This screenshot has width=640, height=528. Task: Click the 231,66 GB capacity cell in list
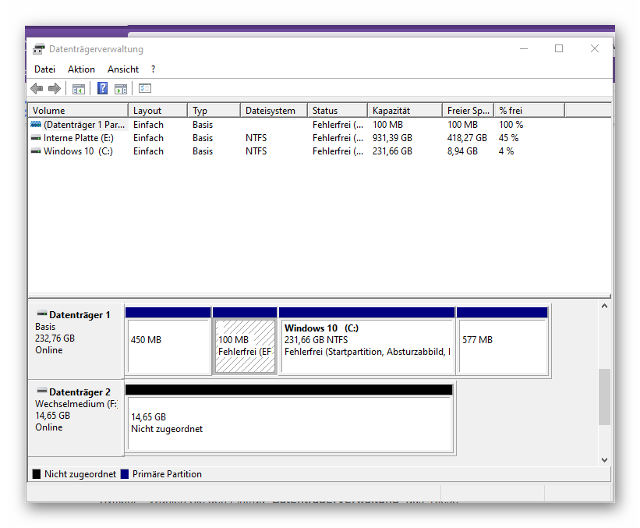coord(392,151)
